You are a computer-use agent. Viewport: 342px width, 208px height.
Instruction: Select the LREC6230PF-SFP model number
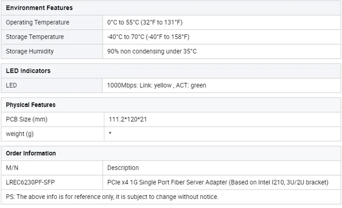coord(30,182)
